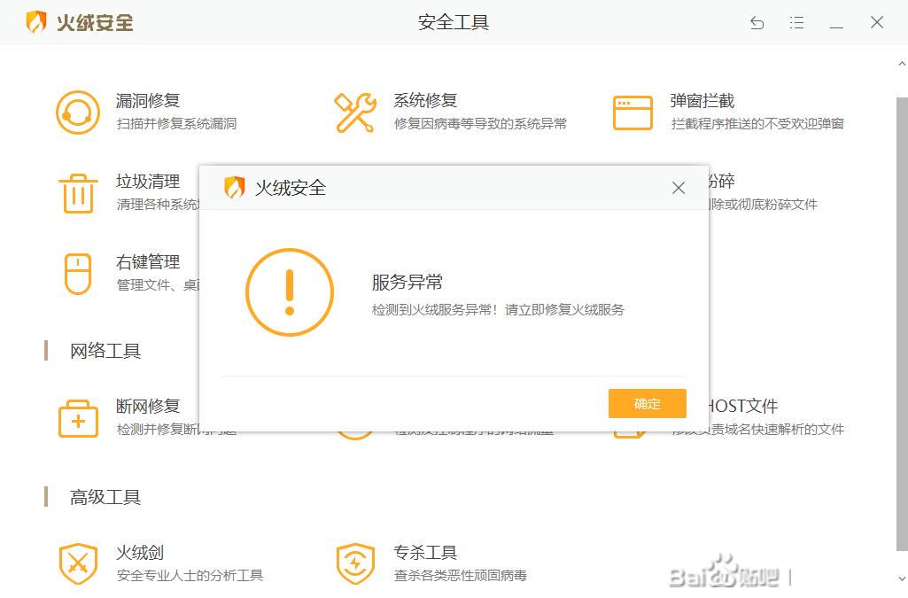
Task: Click the scrollbar up arrow
Action: point(902,64)
